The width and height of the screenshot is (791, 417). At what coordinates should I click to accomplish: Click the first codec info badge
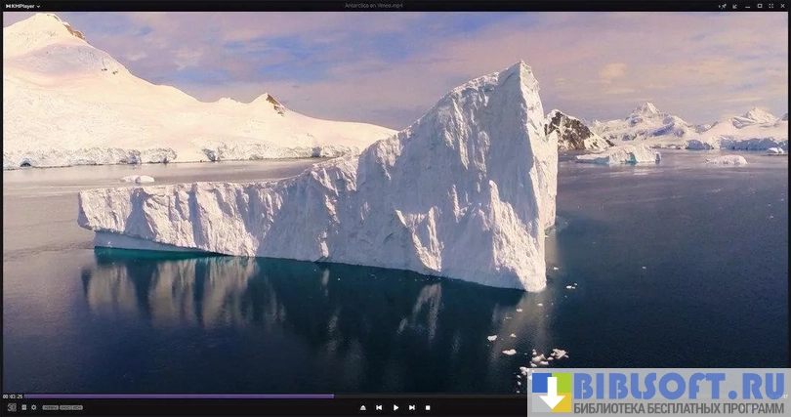pos(50,407)
